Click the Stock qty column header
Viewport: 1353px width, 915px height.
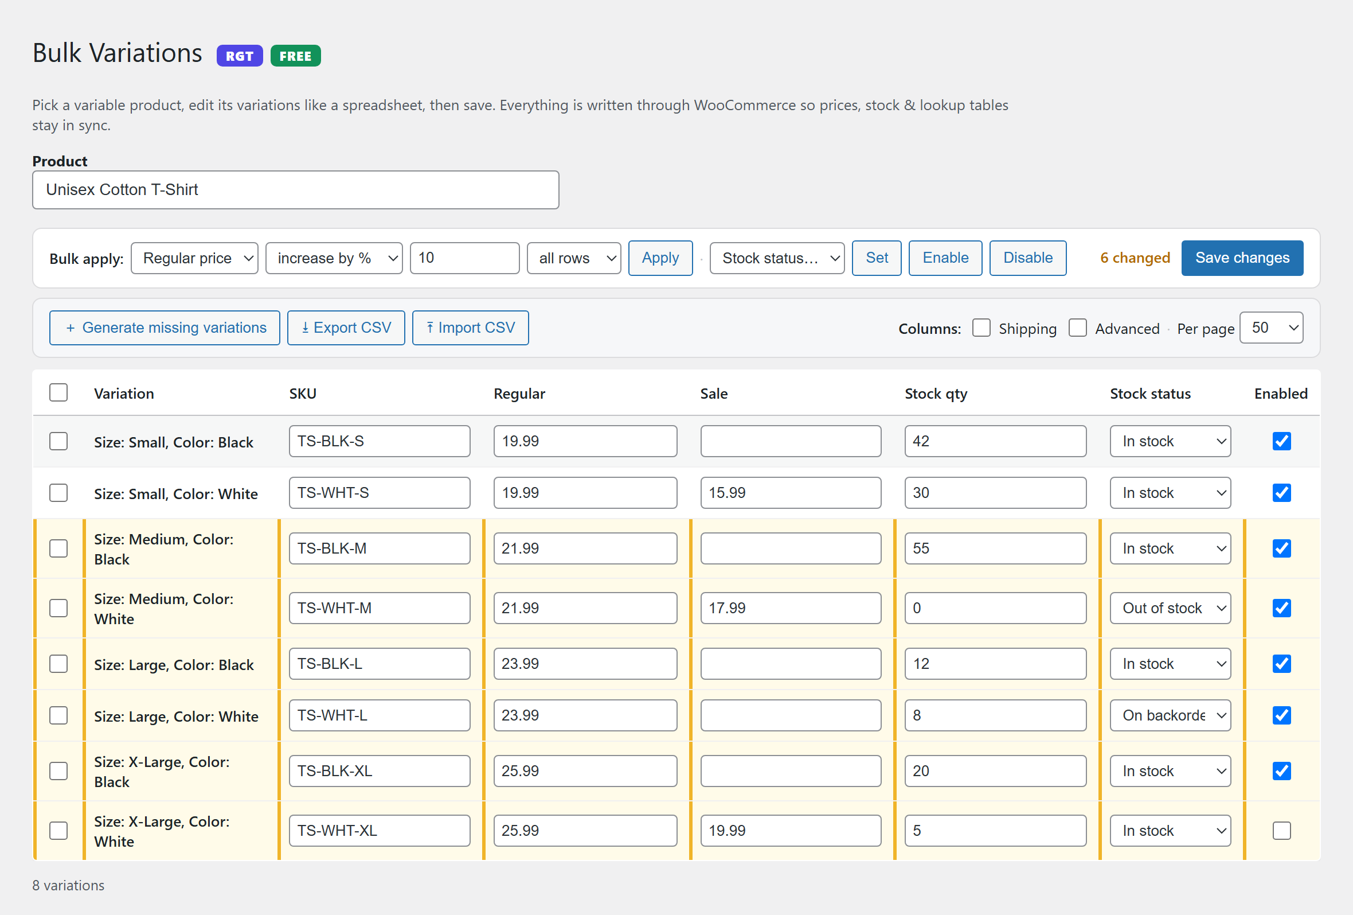tap(936, 394)
